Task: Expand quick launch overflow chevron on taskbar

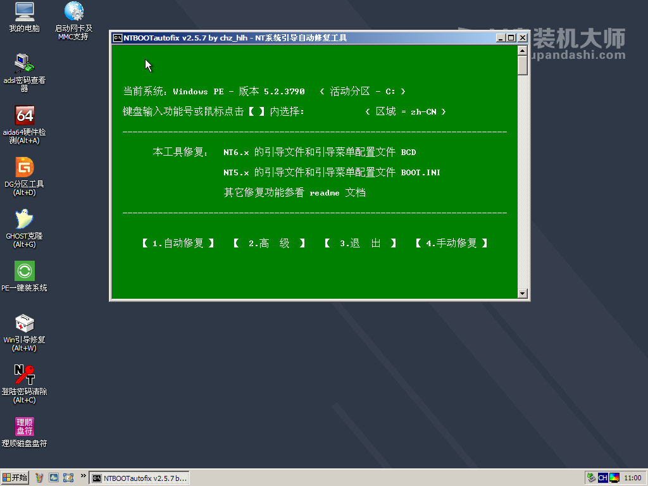Action: (83, 475)
